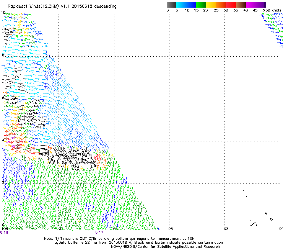Click the 'Note: 1) Times are GMT' footnote line
This screenshot has height=249, width=283.
(119, 239)
